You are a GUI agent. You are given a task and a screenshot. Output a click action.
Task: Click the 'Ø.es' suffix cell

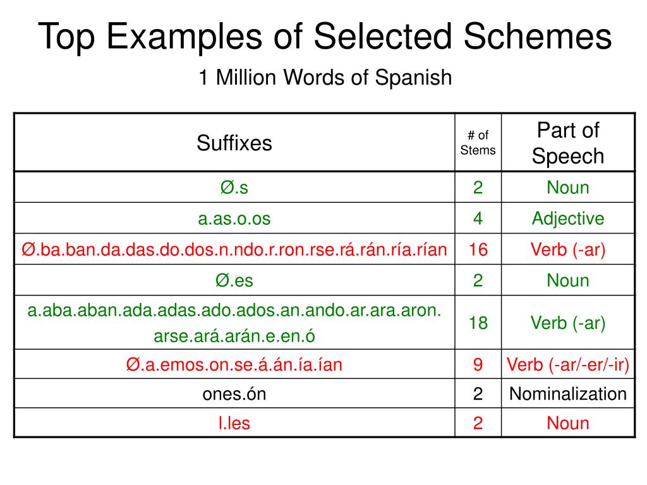tap(234, 280)
